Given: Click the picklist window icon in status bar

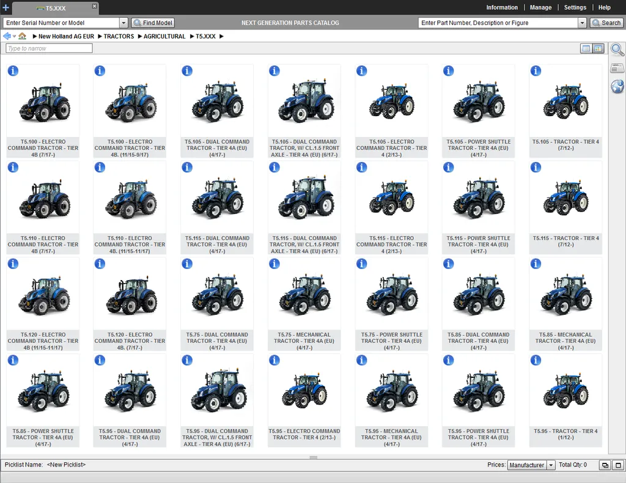Looking at the screenshot, I should tap(605, 465).
